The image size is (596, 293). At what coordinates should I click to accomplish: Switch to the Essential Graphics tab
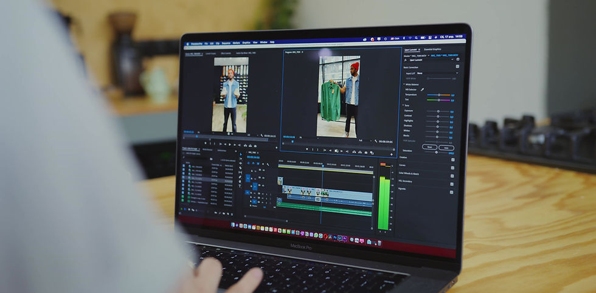coord(432,49)
